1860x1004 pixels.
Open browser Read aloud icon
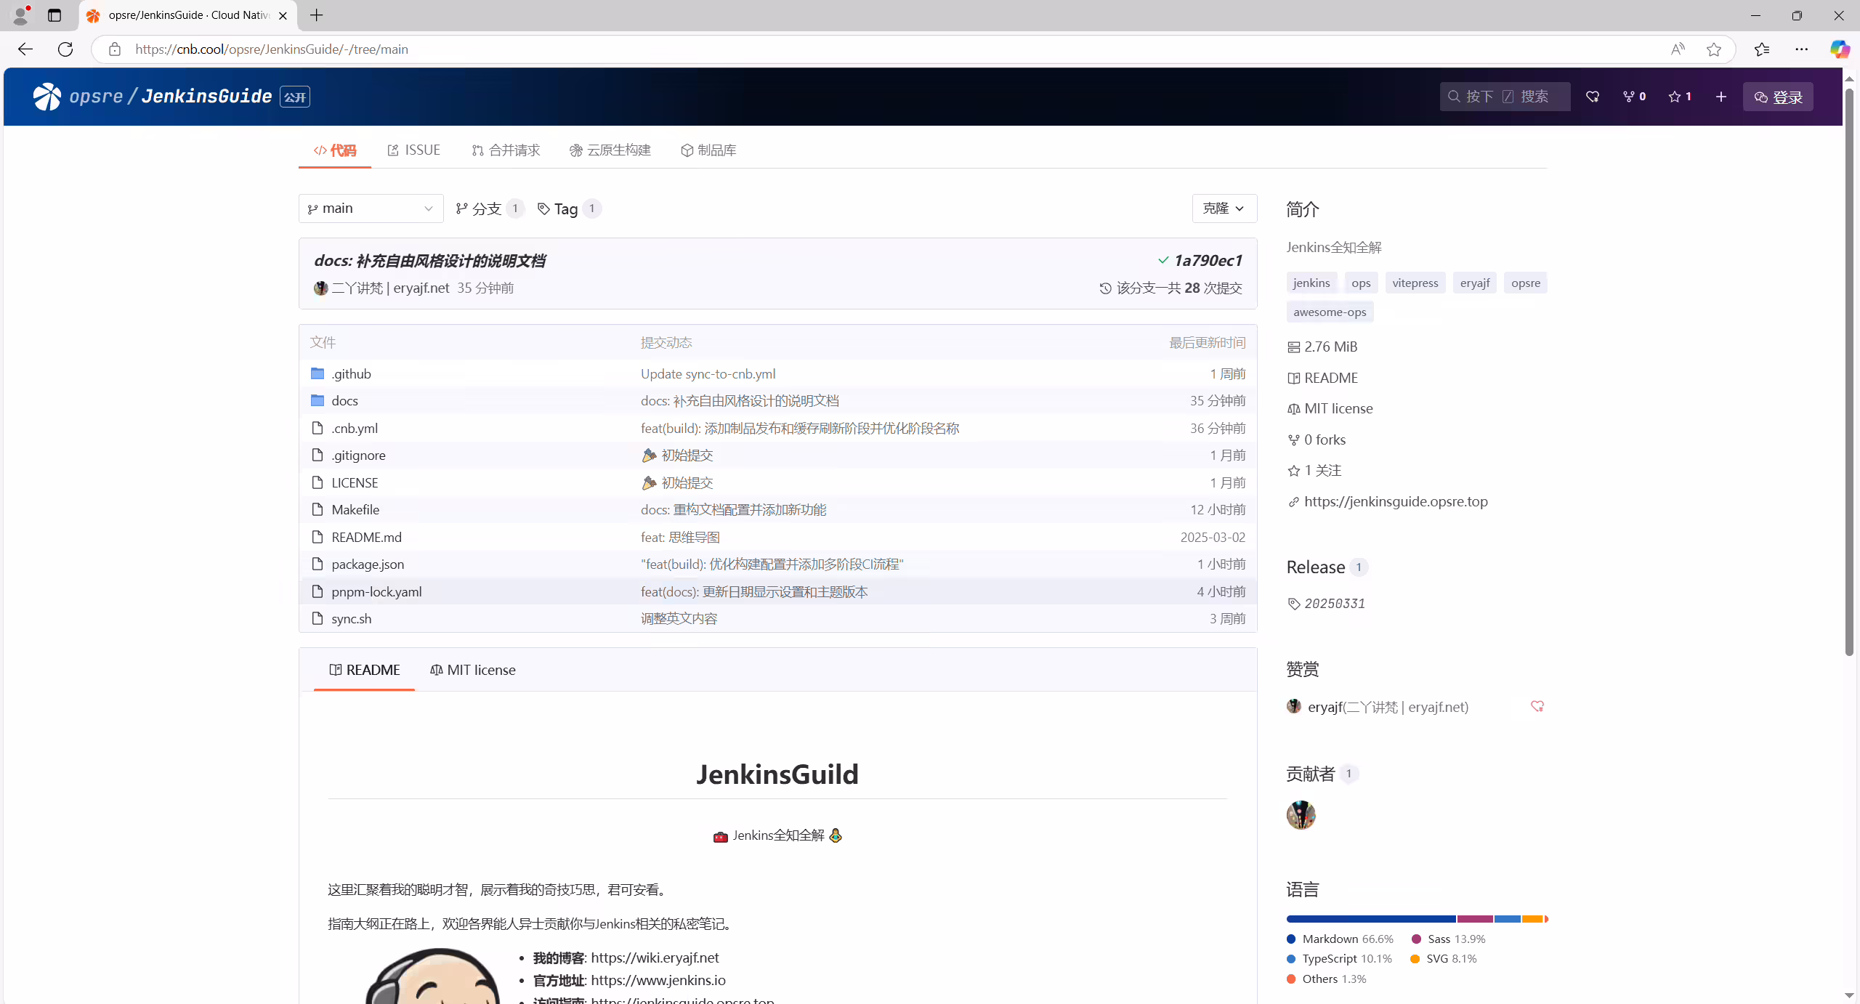(x=1678, y=49)
